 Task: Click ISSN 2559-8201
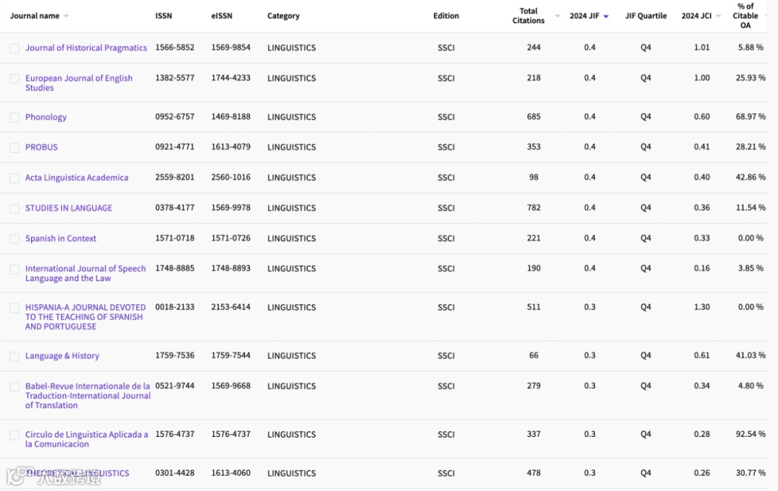point(174,177)
